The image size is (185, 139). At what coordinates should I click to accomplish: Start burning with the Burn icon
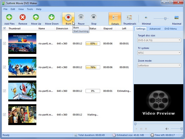[x=68, y=17]
